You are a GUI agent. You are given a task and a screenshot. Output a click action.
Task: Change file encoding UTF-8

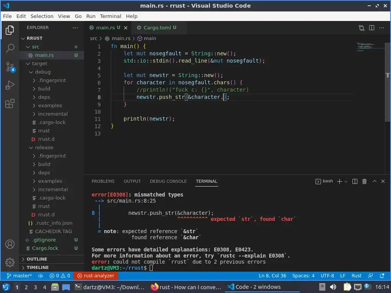click(x=327, y=275)
